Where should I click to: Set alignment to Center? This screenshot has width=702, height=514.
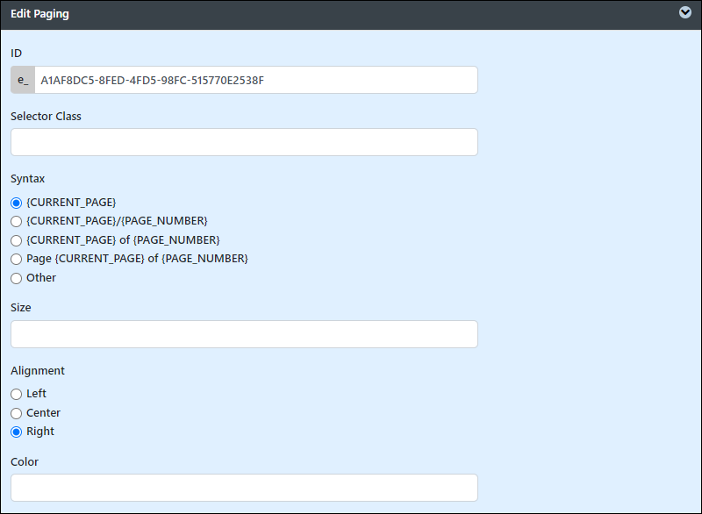[16, 413]
